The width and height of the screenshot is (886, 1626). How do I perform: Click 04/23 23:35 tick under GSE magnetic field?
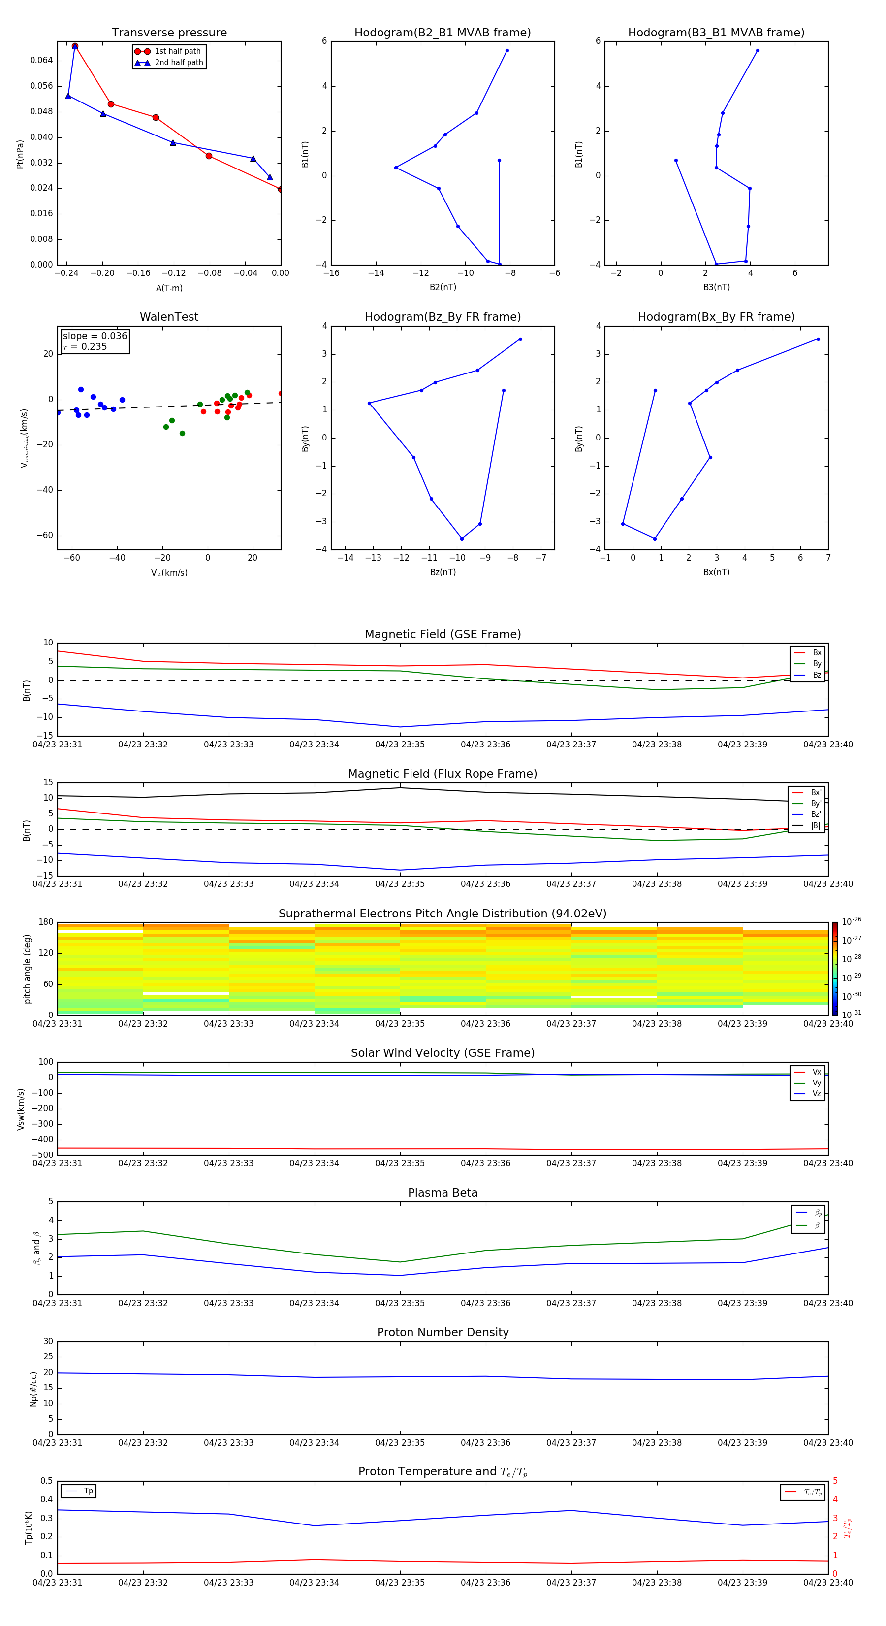coord(400,745)
